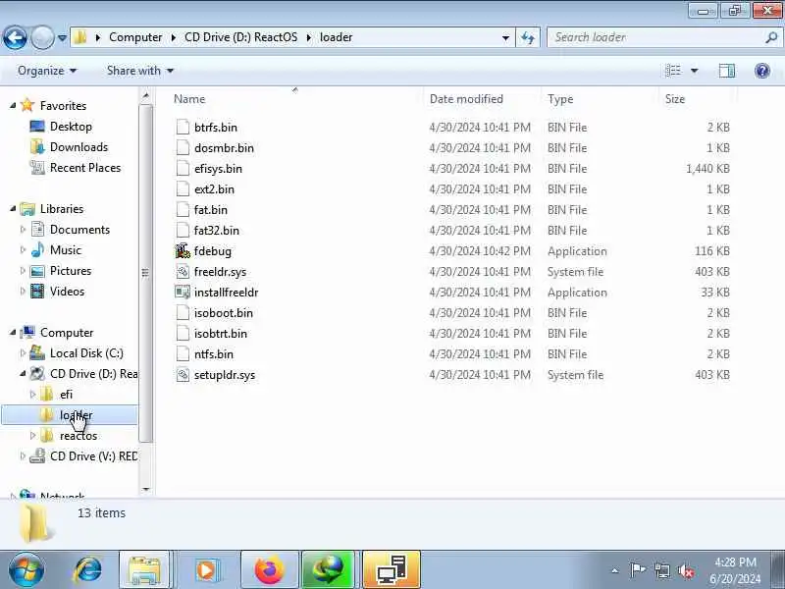The image size is (785, 589).
Task: Select the freeldr.sys system file icon
Action: [183, 272]
